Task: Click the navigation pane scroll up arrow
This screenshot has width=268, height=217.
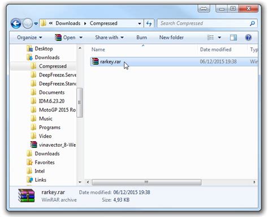Action: [x=80, y=48]
